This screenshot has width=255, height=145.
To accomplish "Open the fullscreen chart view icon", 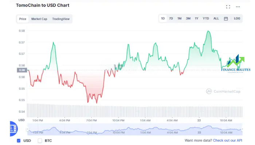I will 228,7.
